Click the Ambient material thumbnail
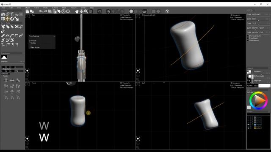271x152 pixels. pos(249,72)
